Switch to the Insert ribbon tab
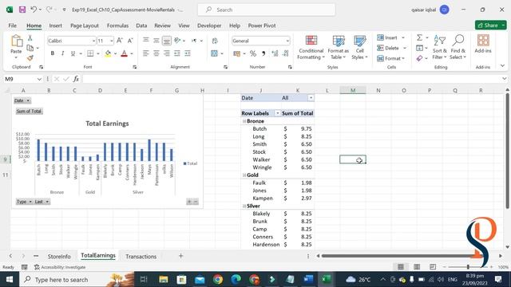Screen dimensions: 511x287 click(x=55, y=26)
